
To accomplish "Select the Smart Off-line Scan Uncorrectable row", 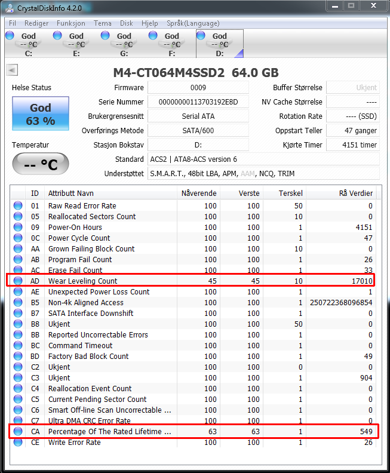I will 193,410.
